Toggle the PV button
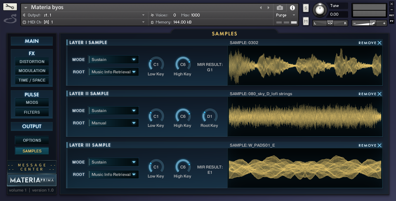This screenshot has width=396, height=201. tap(392, 21)
